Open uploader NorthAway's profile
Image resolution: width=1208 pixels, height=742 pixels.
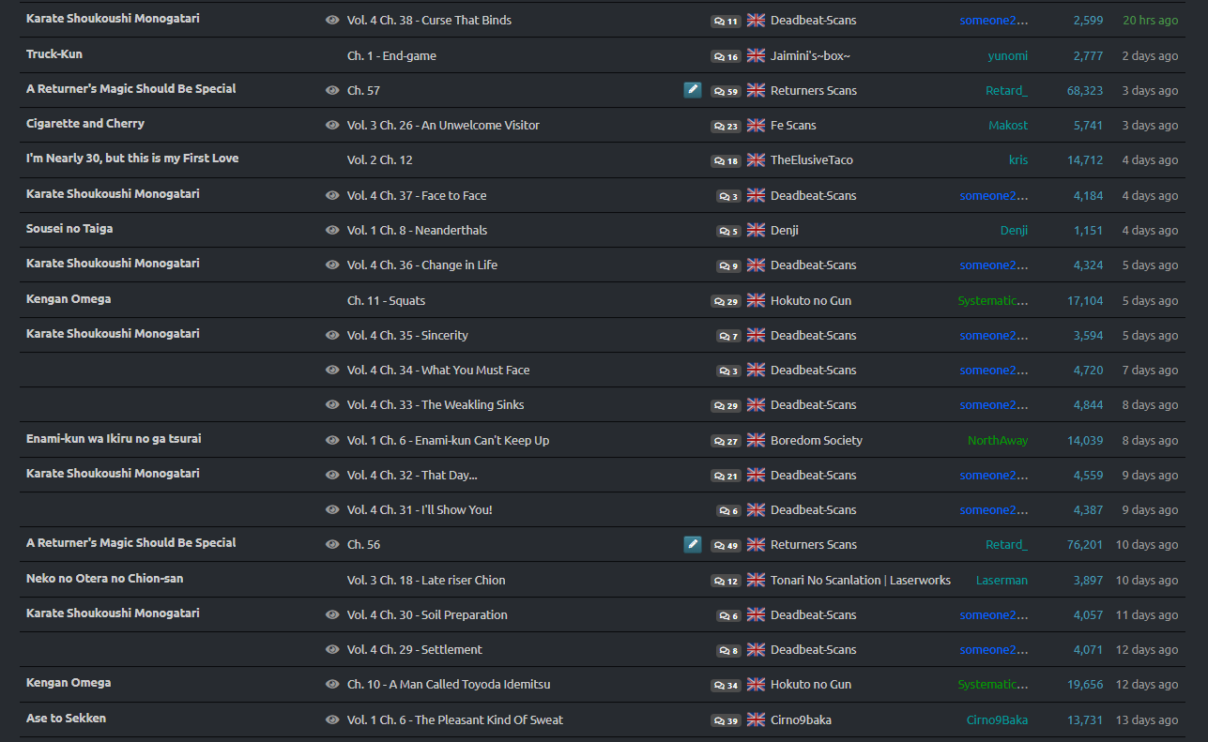coord(998,440)
